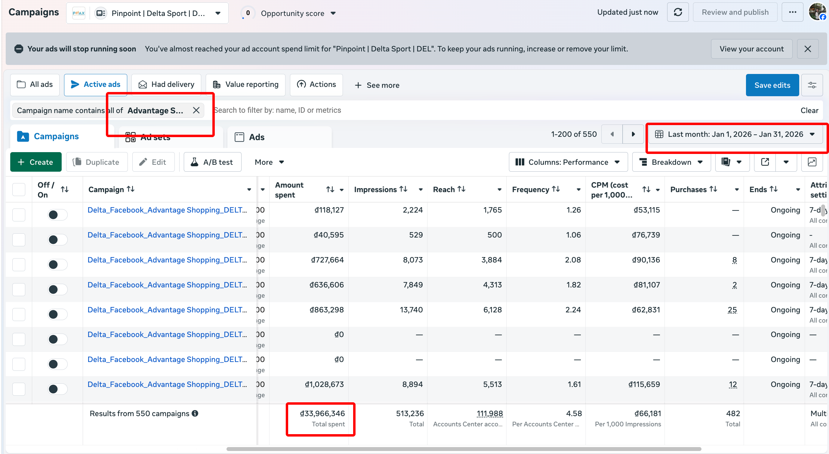Click the export table data icon

(x=765, y=162)
